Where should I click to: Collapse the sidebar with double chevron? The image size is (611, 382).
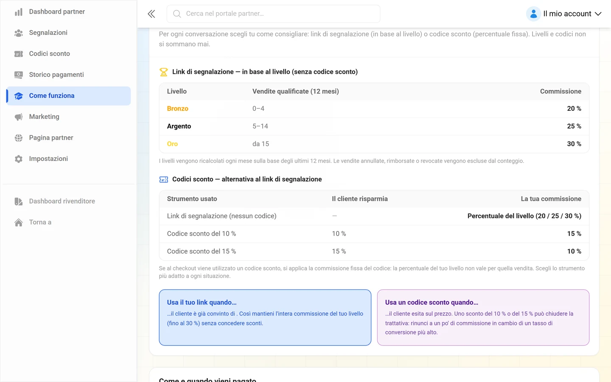[x=151, y=14]
